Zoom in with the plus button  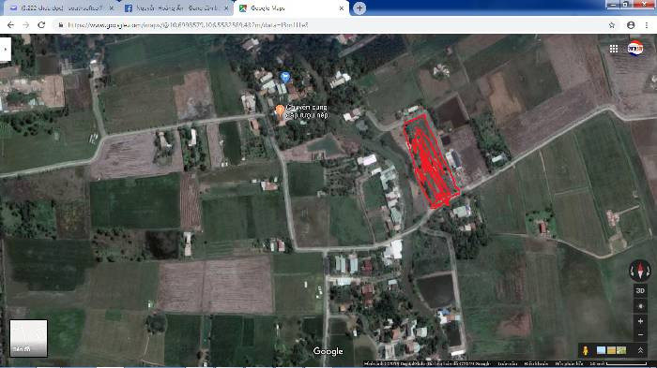pos(640,321)
